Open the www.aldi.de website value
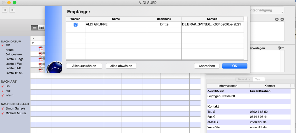The height and width of the screenshot is (133, 296). [x=258, y=127]
